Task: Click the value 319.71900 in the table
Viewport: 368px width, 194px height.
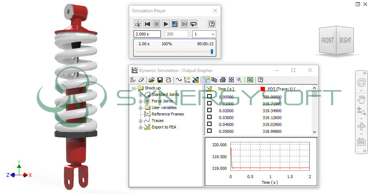Action: pyautogui.click(x=272, y=104)
